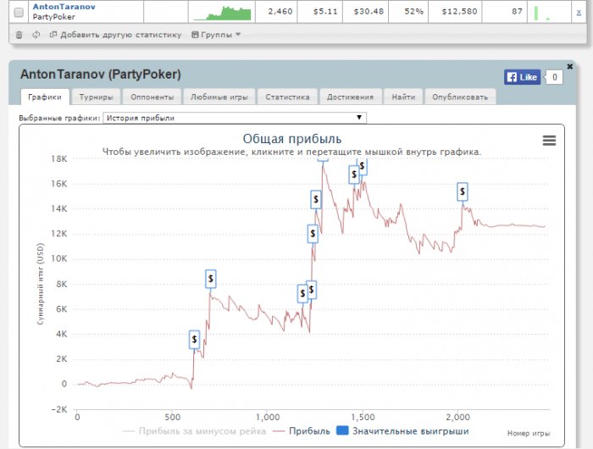The width and height of the screenshot is (593, 449).
Task: Switch to the Статистика tab
Action: [287, 97]
